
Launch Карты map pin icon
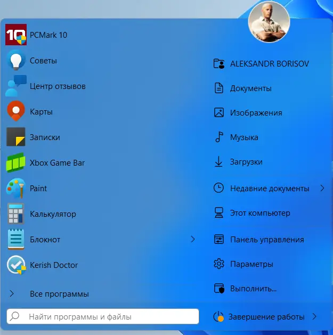coord(16,111)
